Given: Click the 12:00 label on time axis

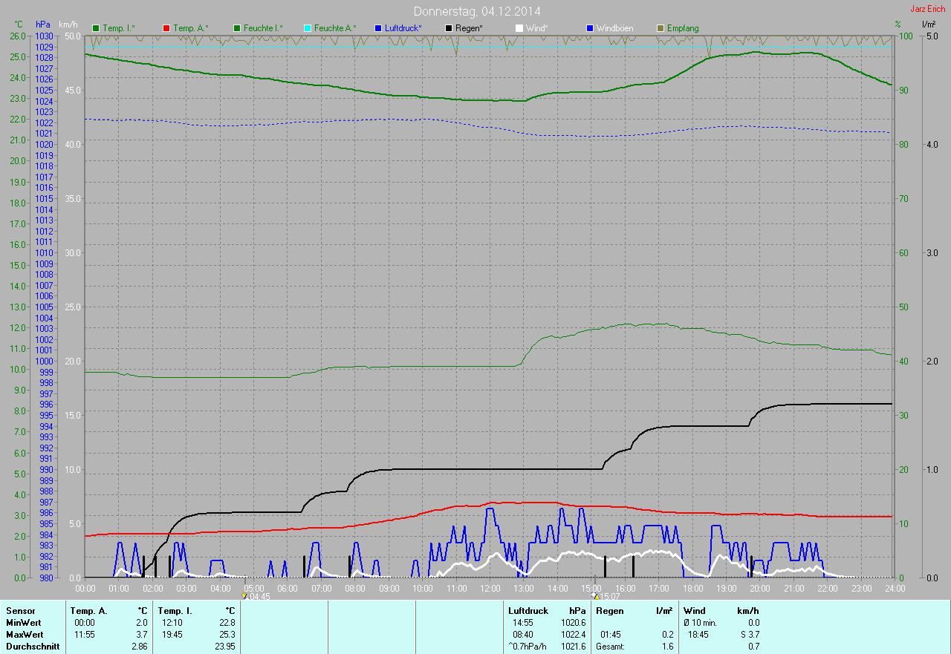Looking at the screenshot, I should coord(490,589).
